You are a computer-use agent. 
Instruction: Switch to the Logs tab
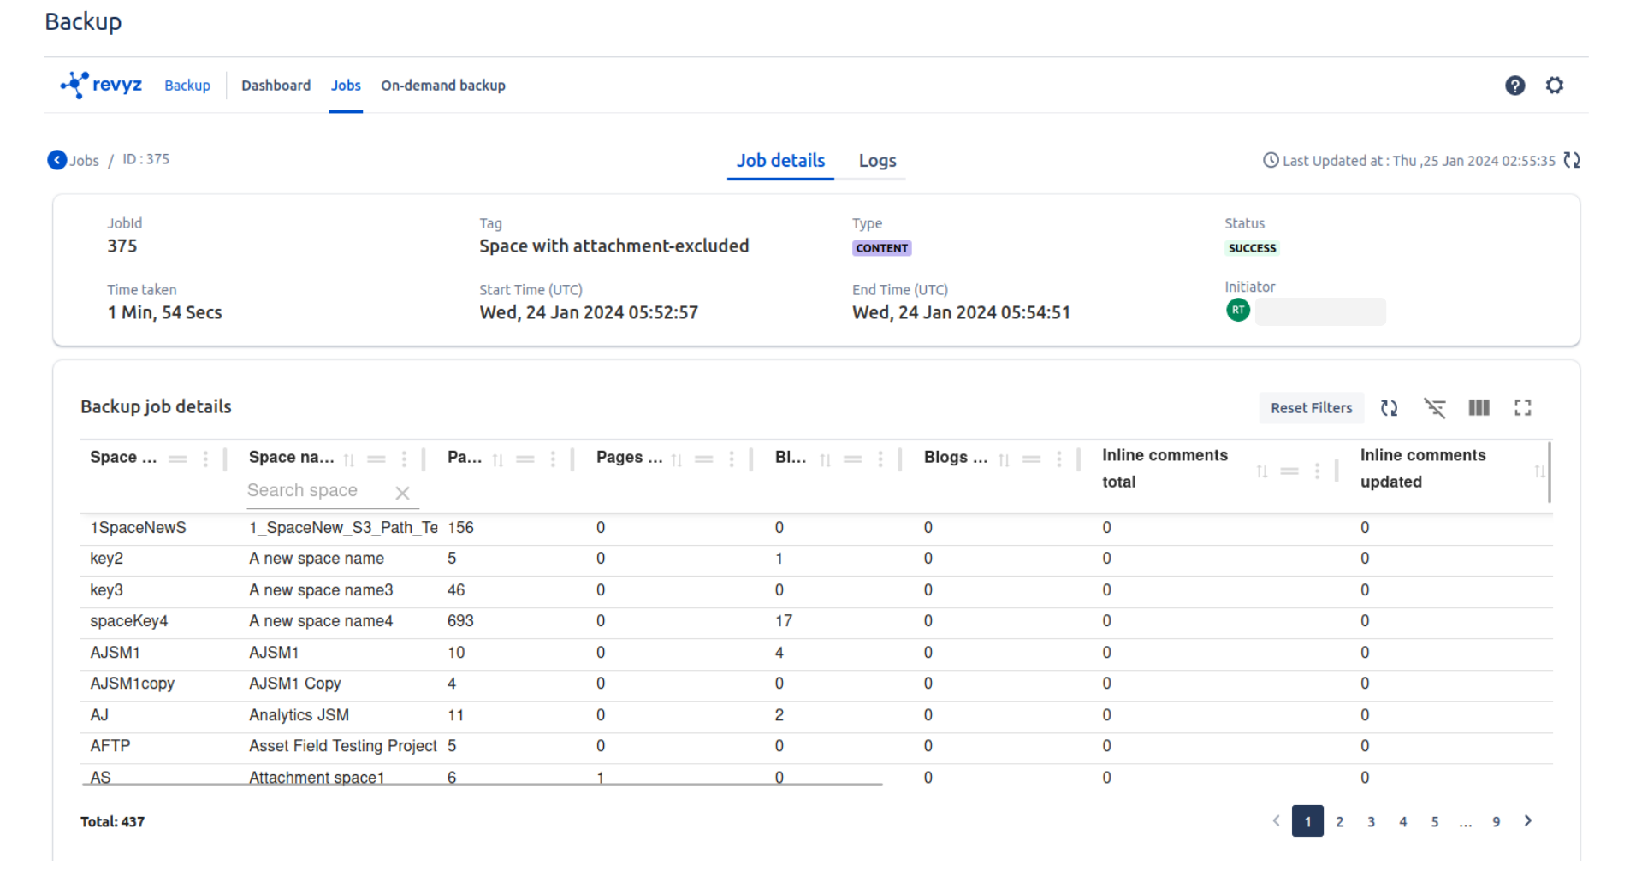click(x=877, y=161)
